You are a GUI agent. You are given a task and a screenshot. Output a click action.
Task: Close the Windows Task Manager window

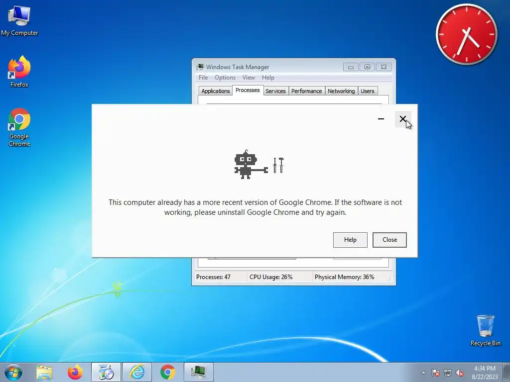384,67
